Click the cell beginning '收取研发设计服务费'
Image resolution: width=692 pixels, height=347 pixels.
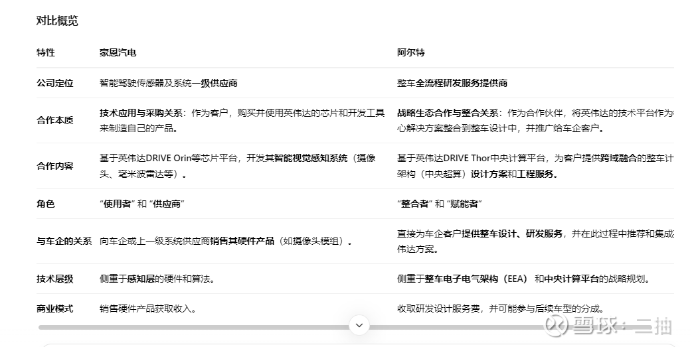click(501, 309)
